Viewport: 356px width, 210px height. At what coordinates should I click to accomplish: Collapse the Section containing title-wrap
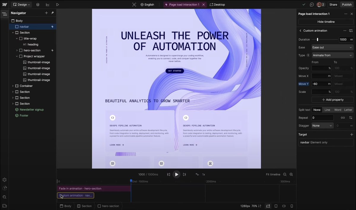(x=13, y=33)
